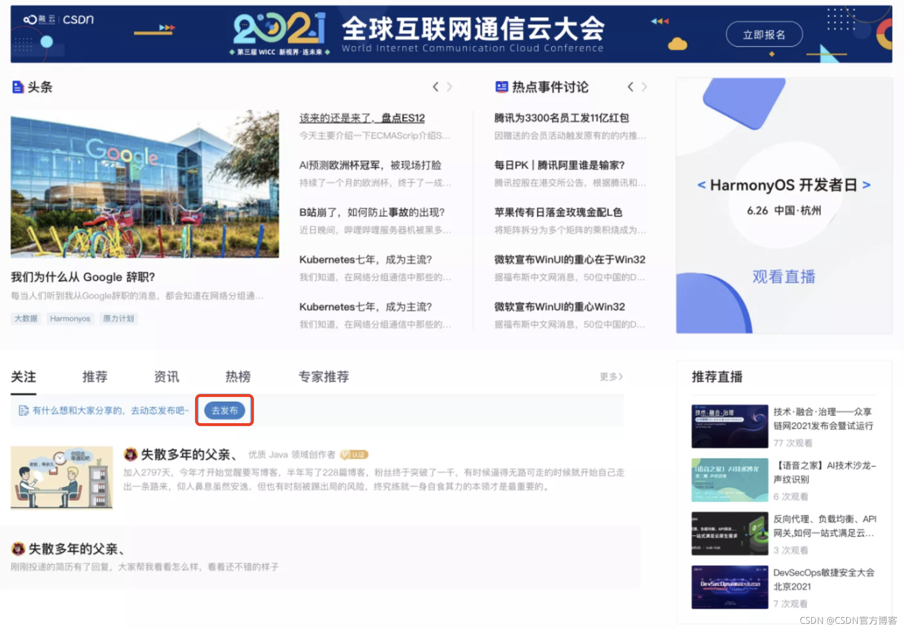
Task: Select the 原力计划 tag
Action: pyautogui.click(x=118, y=318)
